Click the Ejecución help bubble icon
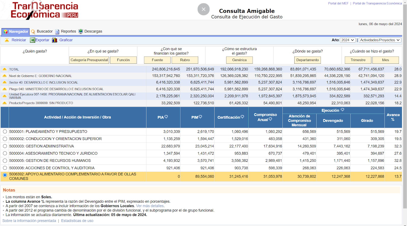This screenshot has width=407, height=226. (342, 110)
